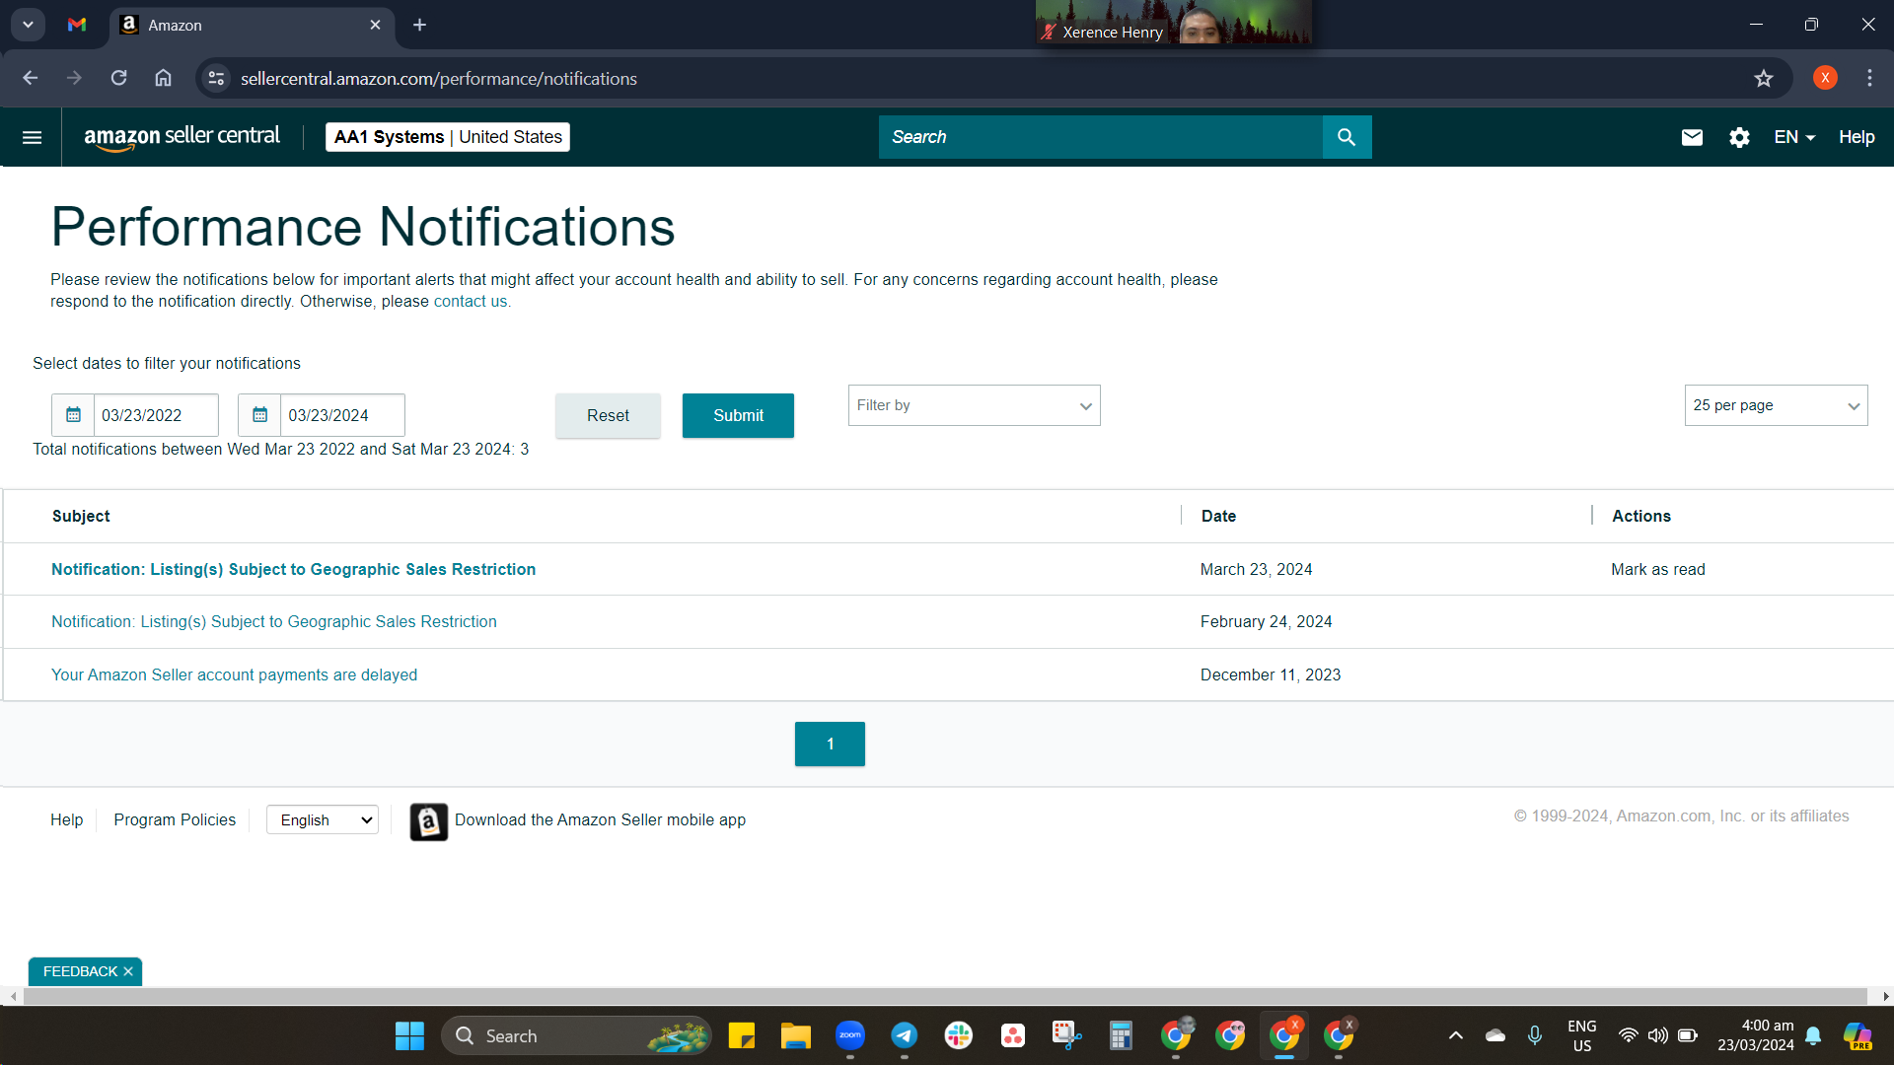The image size is (1894, 1065).
Task: Open the Filter by dropdown
Action: 974,405
